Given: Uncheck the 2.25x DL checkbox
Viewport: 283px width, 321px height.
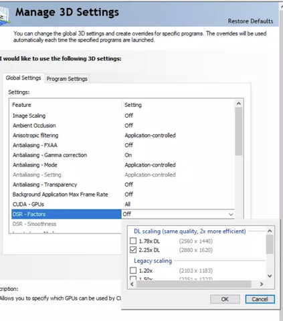Looking at the screenshot, I should (x=133, y=249).
